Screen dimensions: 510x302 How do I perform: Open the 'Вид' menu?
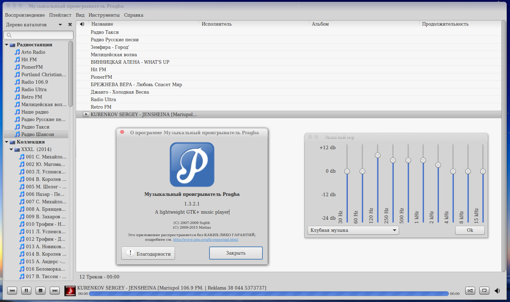[80, 15]
